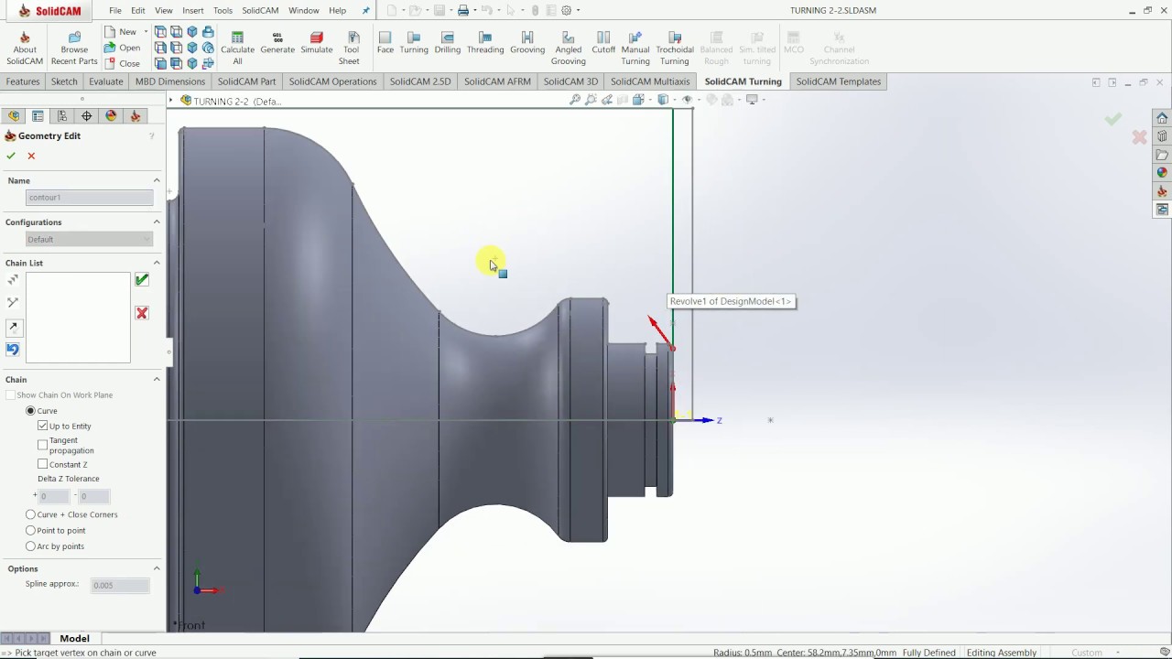Add a Threading operation
Image resolution: width=1172 pixels, height=659 pixels.
click(485, 43)
